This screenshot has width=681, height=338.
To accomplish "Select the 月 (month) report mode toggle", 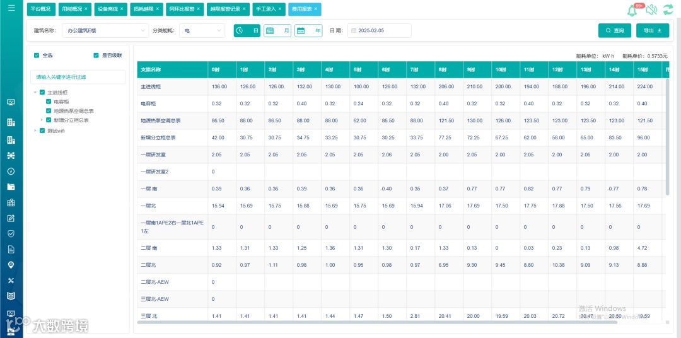I will [277, 31].
